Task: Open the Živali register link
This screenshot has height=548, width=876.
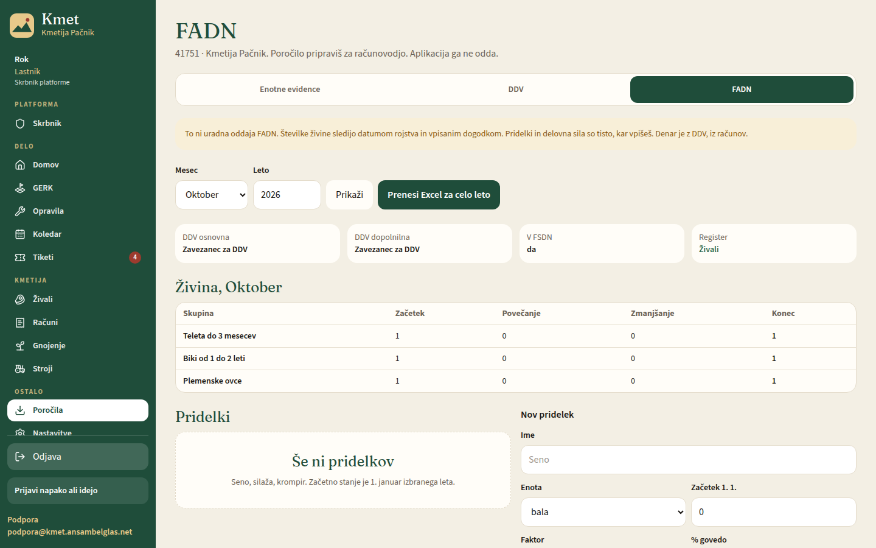Action: [709, 249]
